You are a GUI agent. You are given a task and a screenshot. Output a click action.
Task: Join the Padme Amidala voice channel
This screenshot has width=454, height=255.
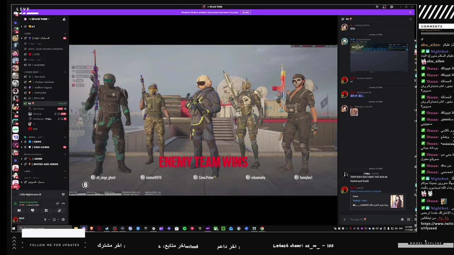click(44, 82)
